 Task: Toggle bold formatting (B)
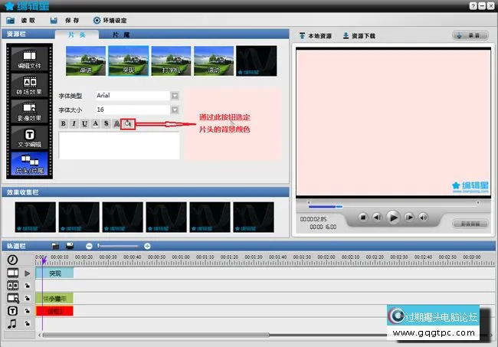point(63,123)
